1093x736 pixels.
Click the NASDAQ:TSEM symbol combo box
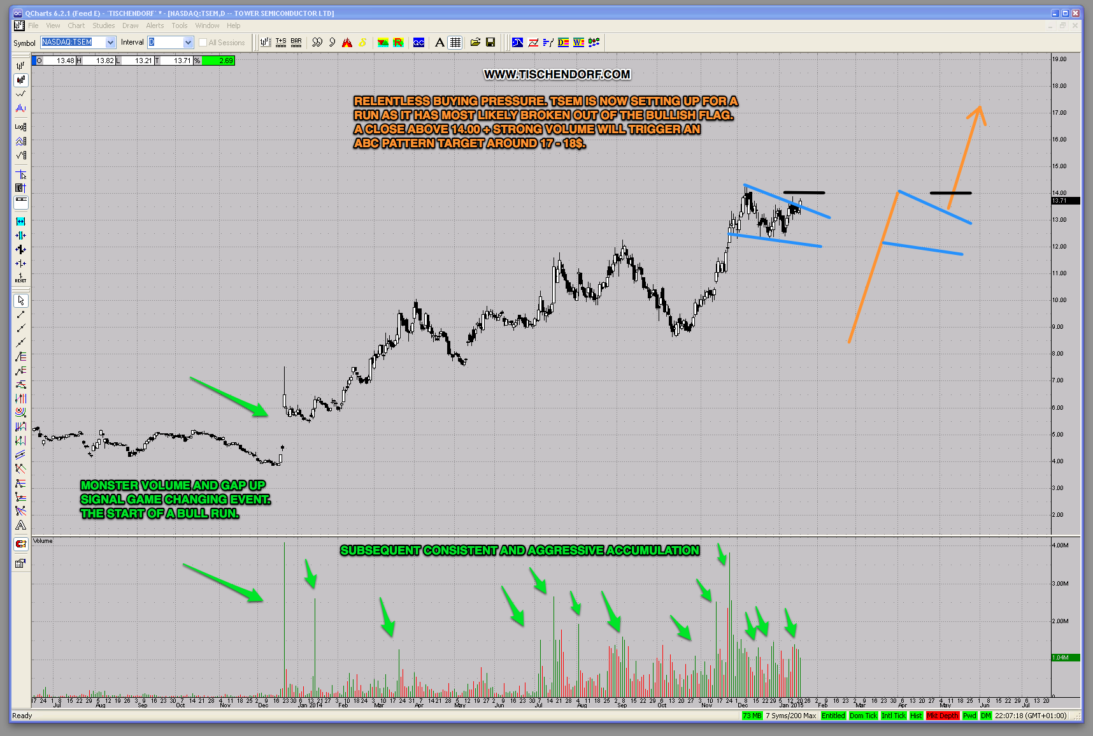point(73,43)
